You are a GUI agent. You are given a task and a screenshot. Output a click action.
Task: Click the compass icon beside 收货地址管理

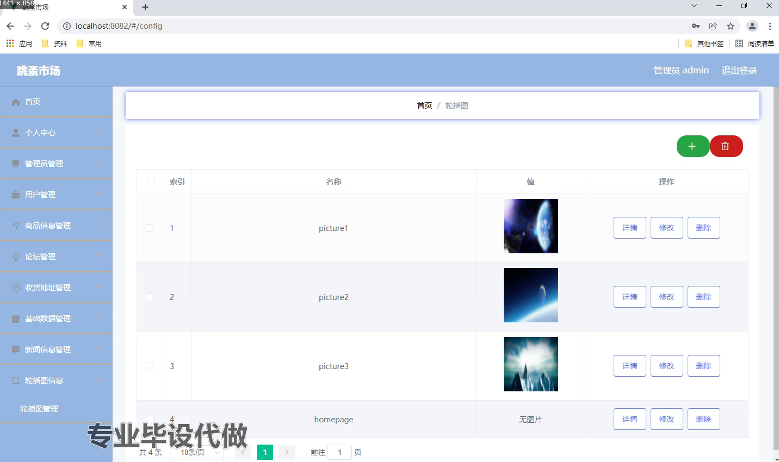click(x=16, y=288)
